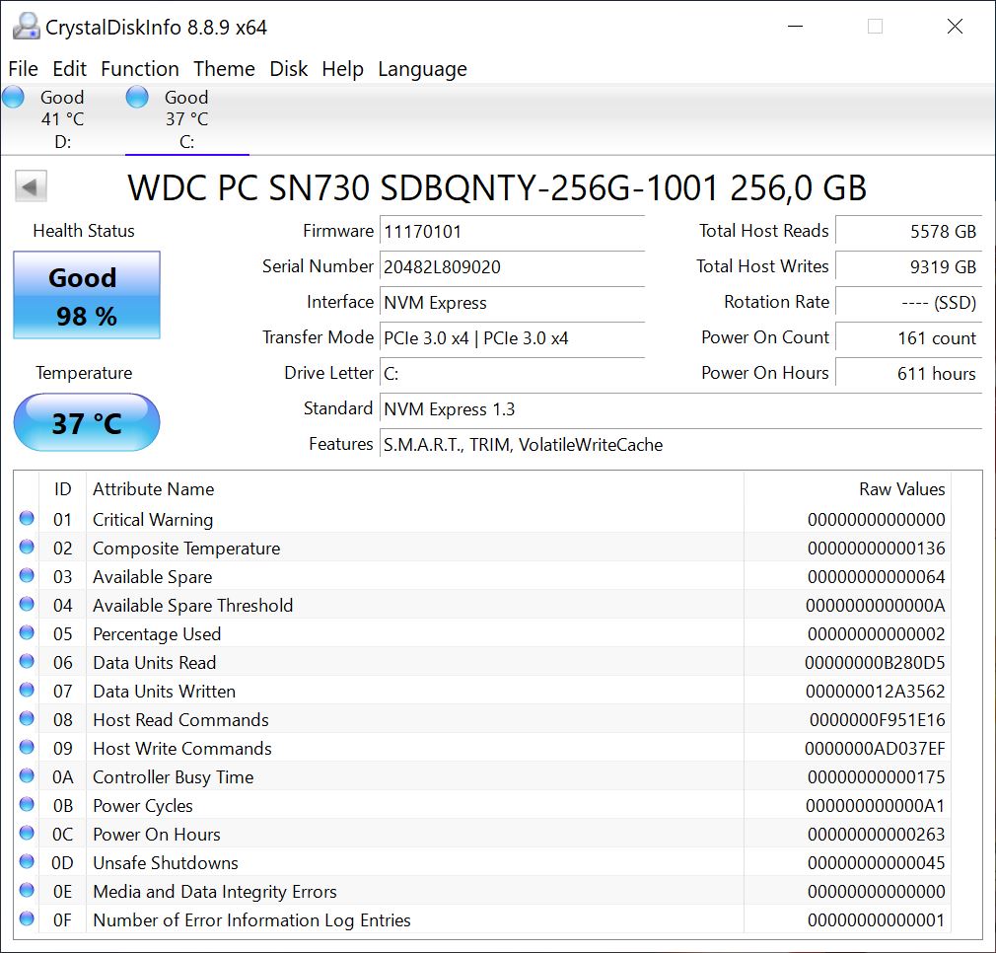Click the Serial Number value field
996x953 pixels.
pyautogui.click(x=511, y=266)
